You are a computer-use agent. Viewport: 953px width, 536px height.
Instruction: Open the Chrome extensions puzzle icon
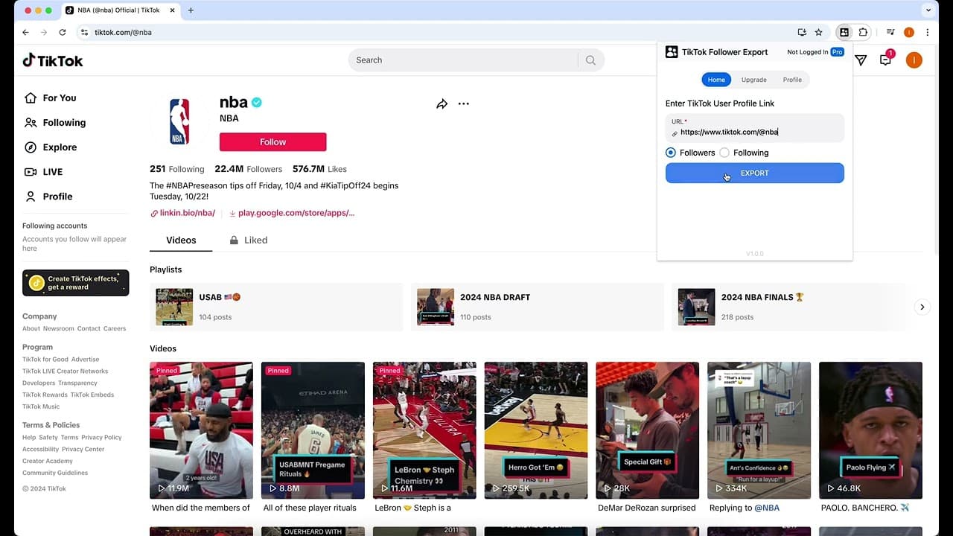863,33
